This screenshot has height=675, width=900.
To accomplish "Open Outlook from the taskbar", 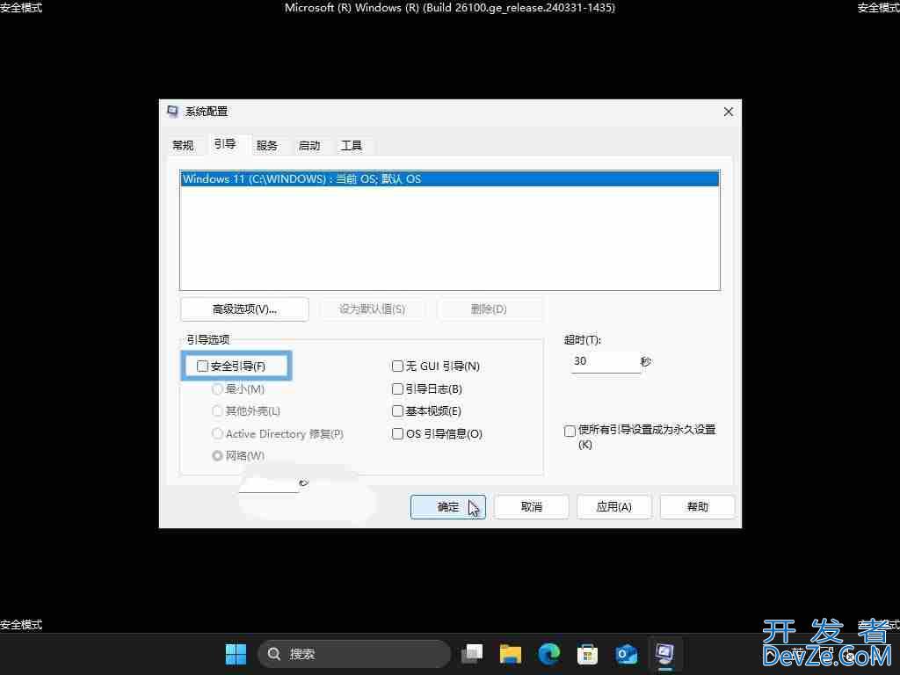I will 626,654.
